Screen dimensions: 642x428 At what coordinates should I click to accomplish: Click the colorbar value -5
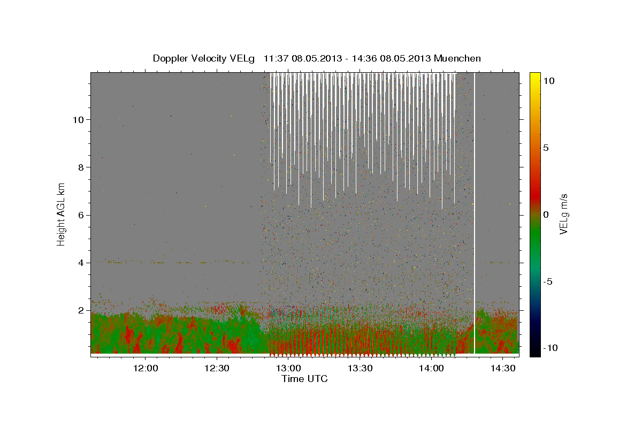click(548, 281)
